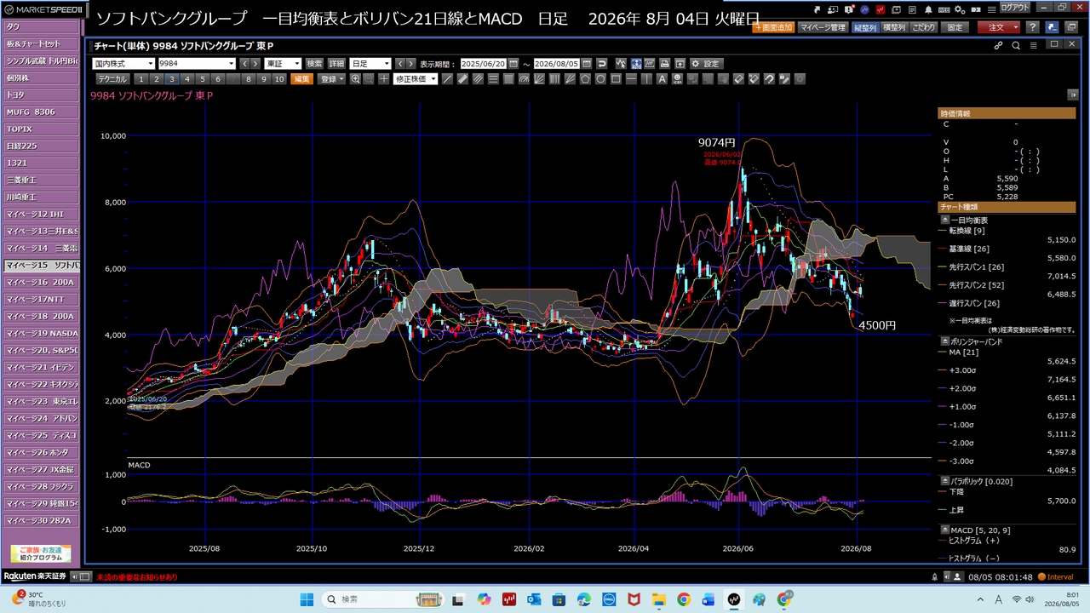1090x613 pixels.
Task: Select technical preset 1
Action: (x=141, y=79)
